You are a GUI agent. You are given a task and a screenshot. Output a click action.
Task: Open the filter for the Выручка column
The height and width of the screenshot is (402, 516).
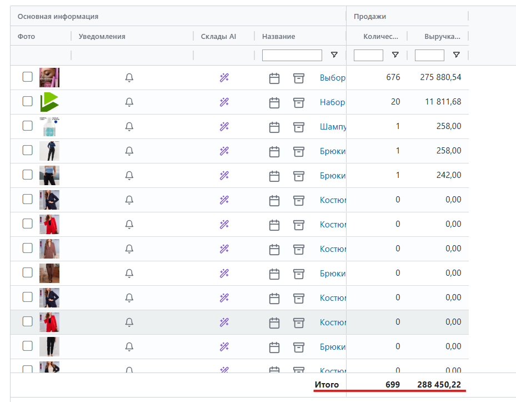457,55
